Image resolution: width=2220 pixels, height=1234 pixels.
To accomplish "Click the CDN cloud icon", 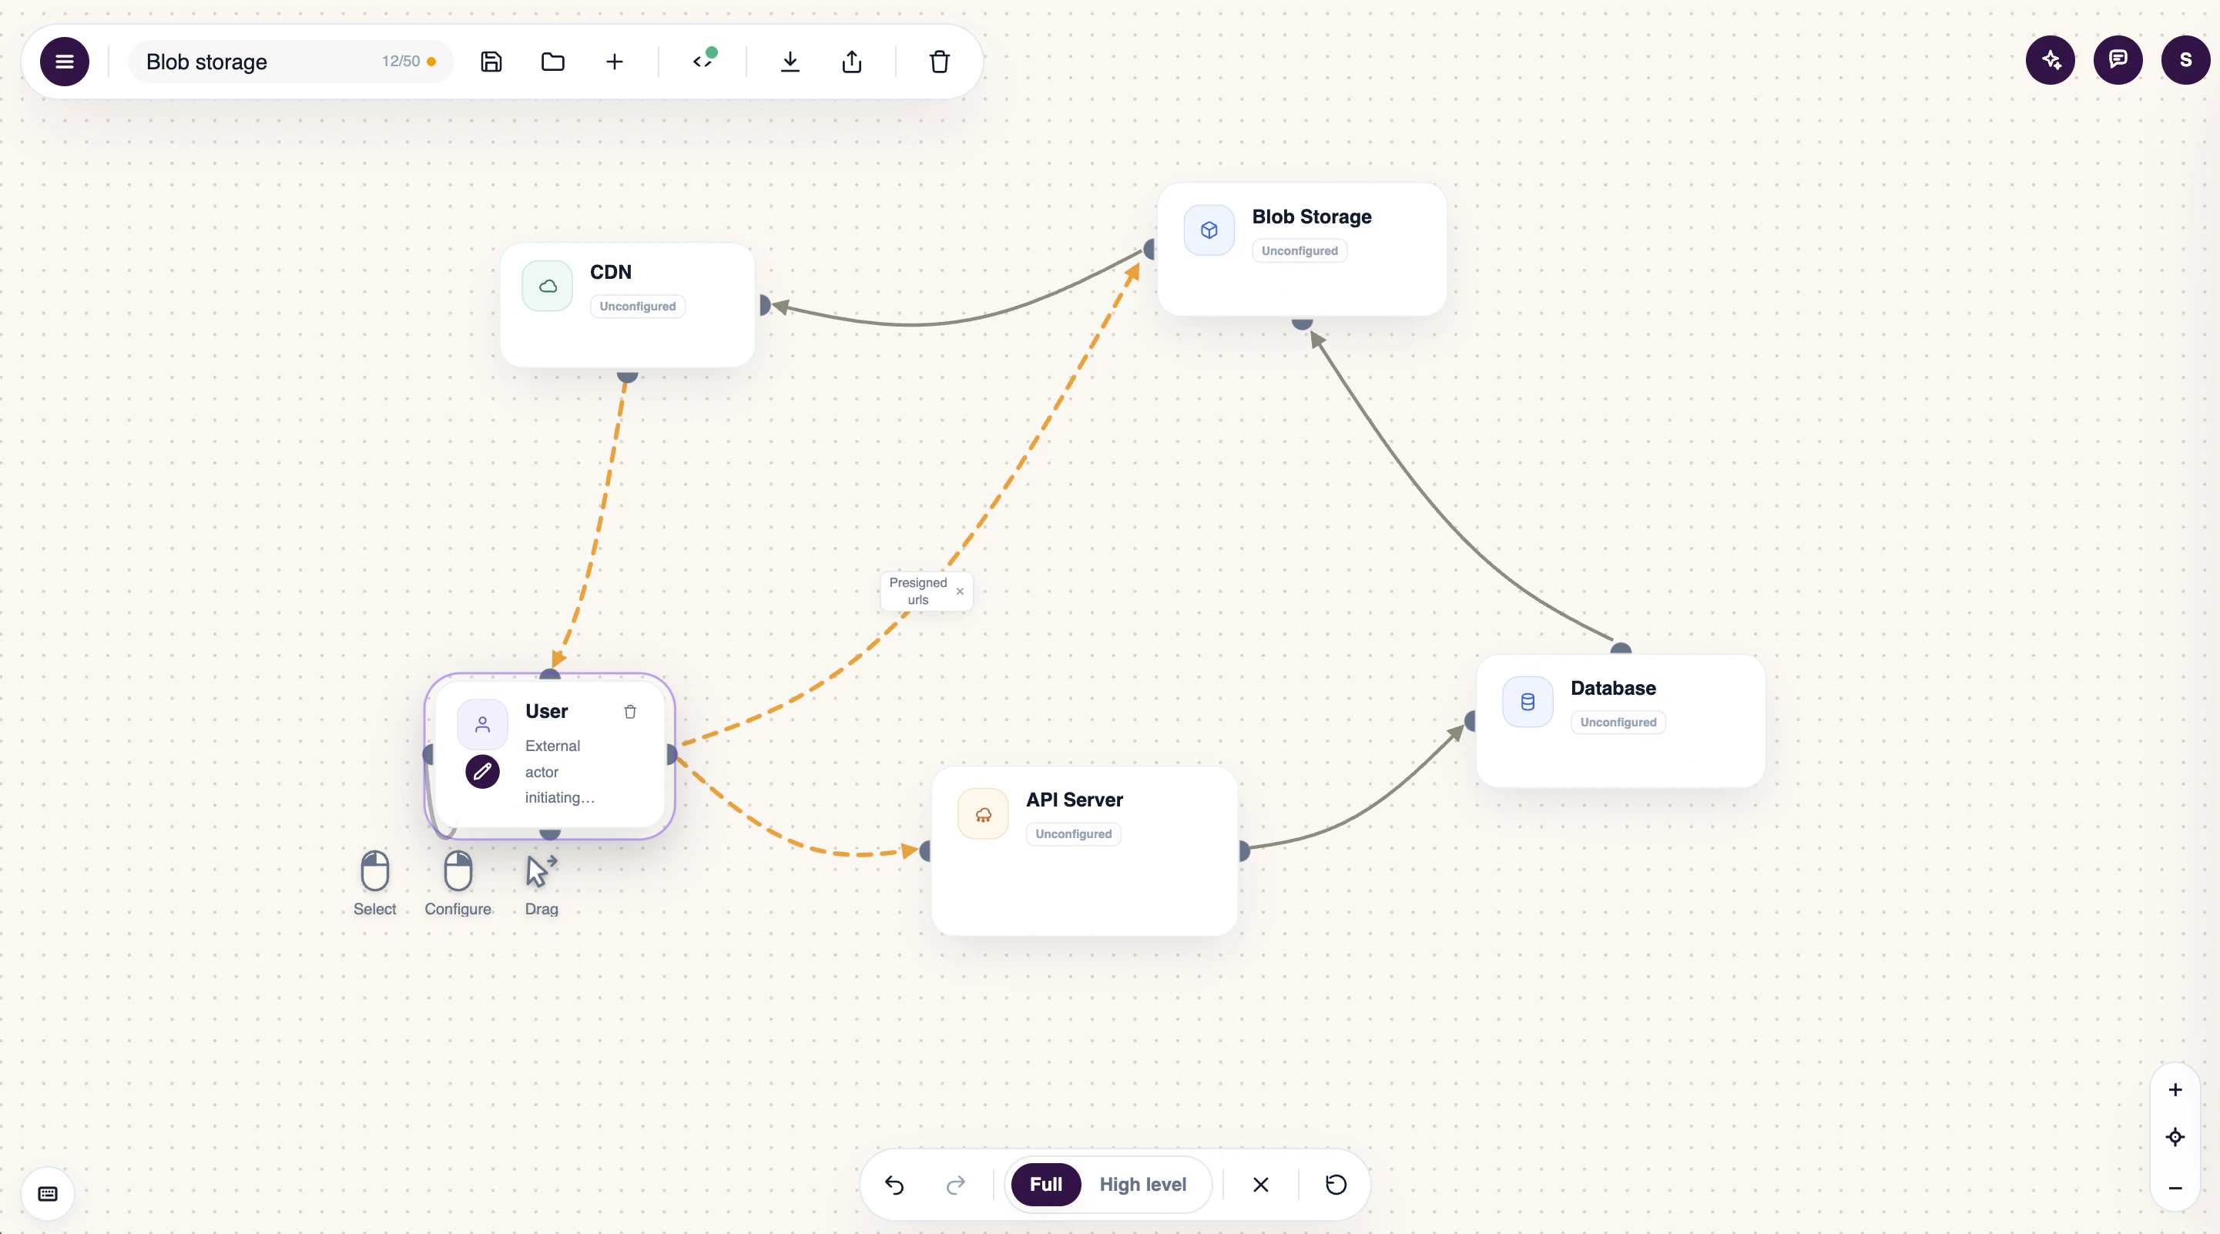I will [x=547, y=286].
